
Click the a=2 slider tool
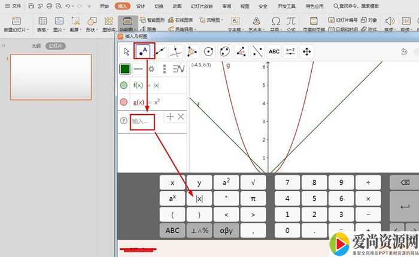290,51
